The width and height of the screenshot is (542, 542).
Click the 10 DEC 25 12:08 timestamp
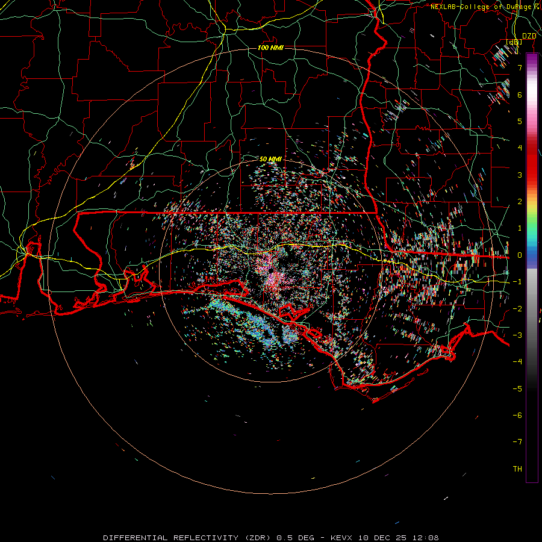click(399, 538)
